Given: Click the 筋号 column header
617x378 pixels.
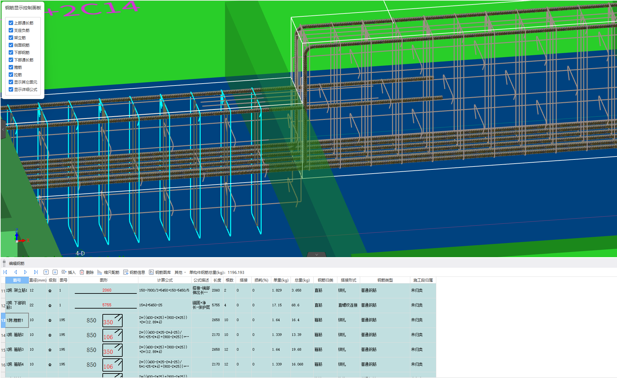Looking at the screenshot, I should (x=17, y=280).
